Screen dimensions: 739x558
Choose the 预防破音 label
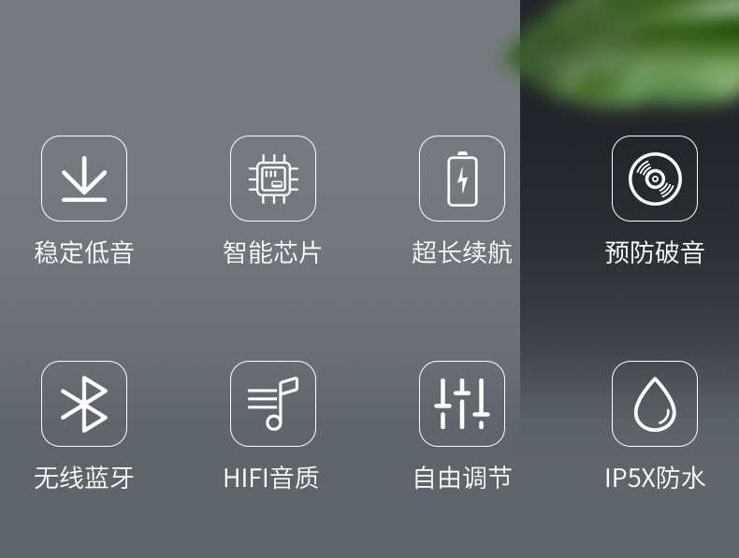(x=655, y=252)
